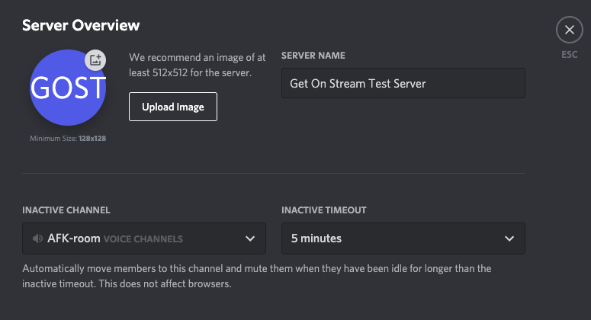Open the Inactive Channel dropdown
This screenshot has height=320, width=591.
pyautogui.click(x=144, y=238)
